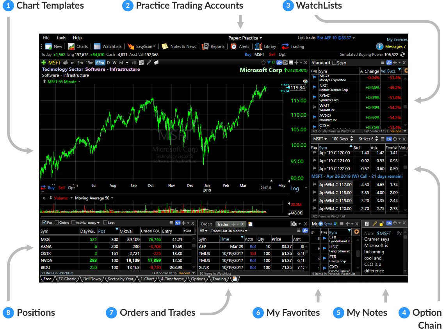The height and width of the screenshot is (329, 445).
Task: Click the Alerts clock icon
Action: pos(233,46)
